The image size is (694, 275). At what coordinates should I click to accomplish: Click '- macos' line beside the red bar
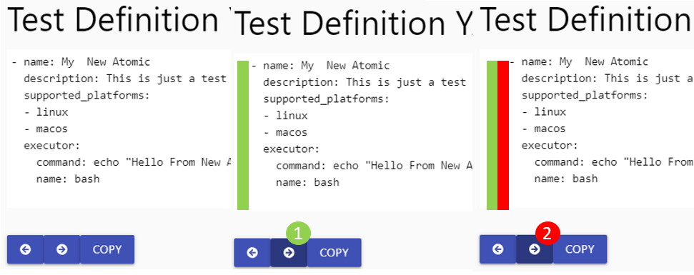543,129
